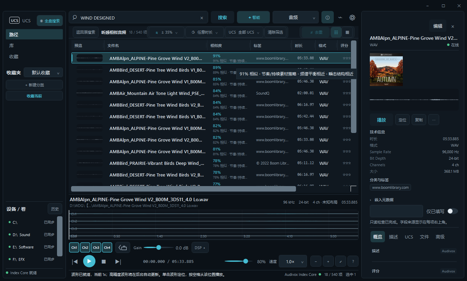Zoom out waveform with minus button
Image resolution: width=467 pixels, height=281 pixels.
coord(316,261)
